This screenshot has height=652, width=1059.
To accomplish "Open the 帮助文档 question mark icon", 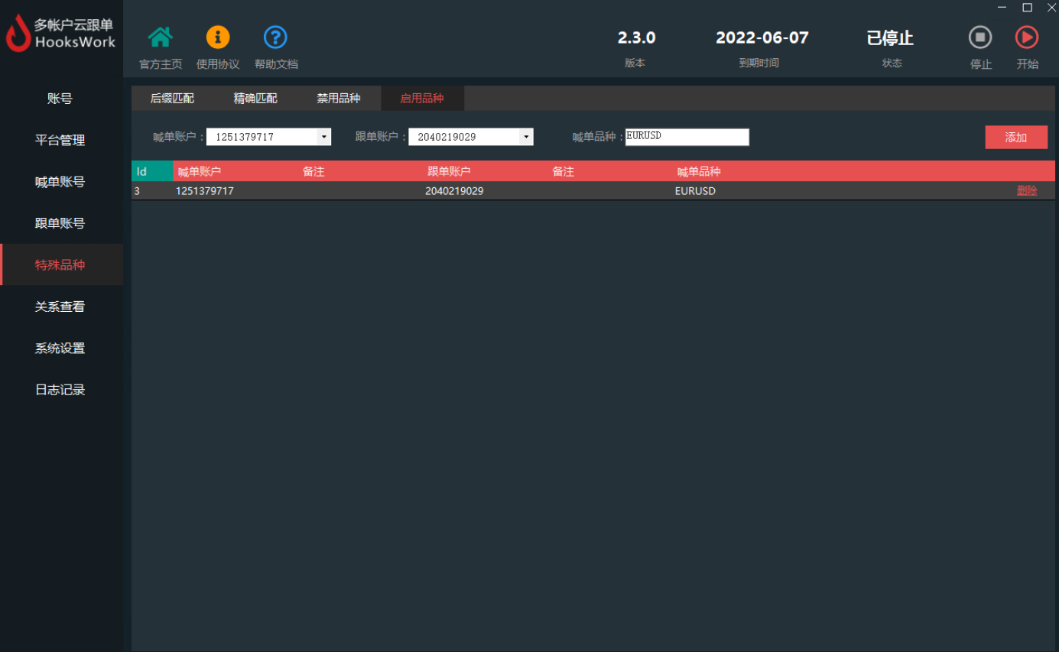I will [x=275, y=37].
